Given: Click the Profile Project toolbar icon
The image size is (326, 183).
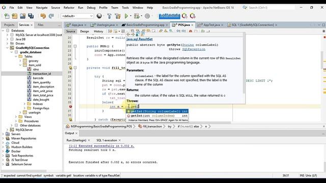Looking at the screenshot, I should coord(147,16).
